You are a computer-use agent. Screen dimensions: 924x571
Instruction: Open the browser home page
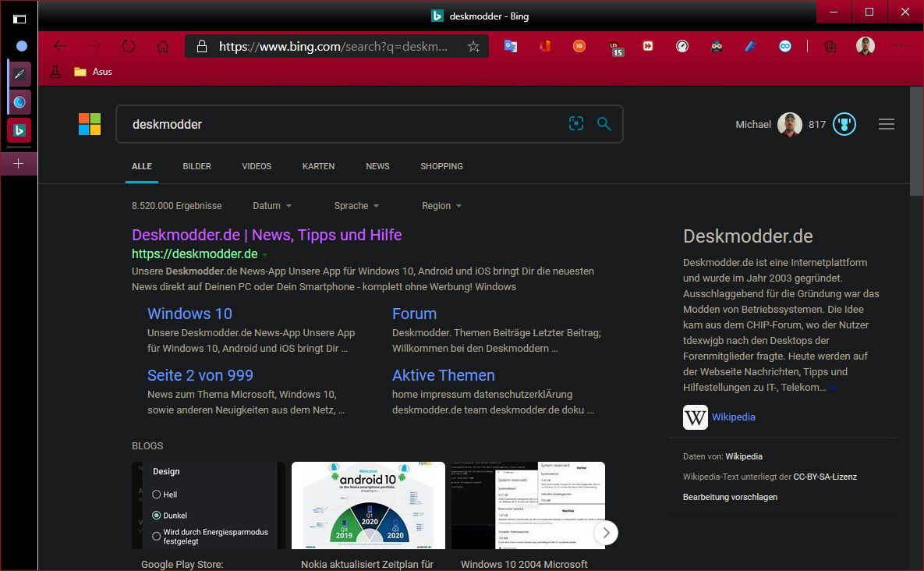(x=163, y=46)
